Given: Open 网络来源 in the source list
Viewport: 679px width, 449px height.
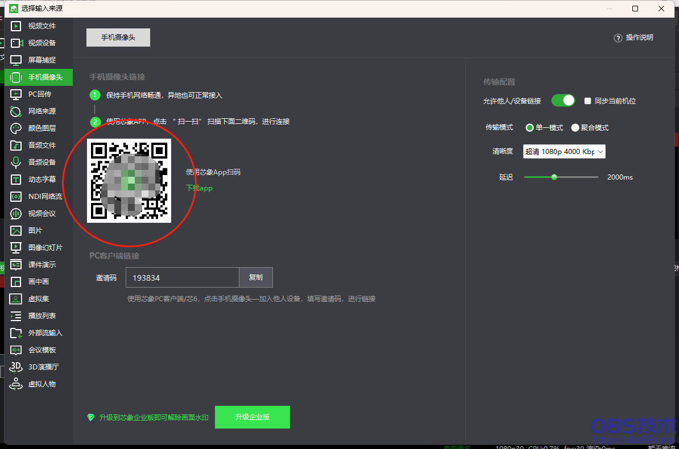Looking at the screenshot, I should click(x=42, y=111).
